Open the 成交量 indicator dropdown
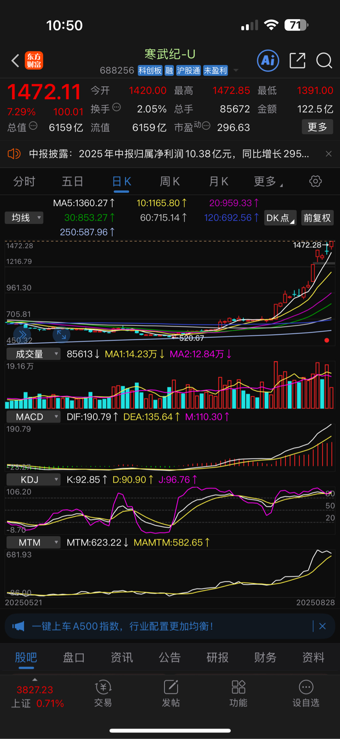The width and height of the screenshot is (340, 739). pos(33,354)
